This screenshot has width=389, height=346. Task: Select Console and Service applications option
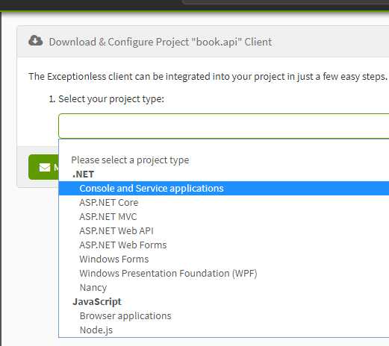(x=224, y=189)
